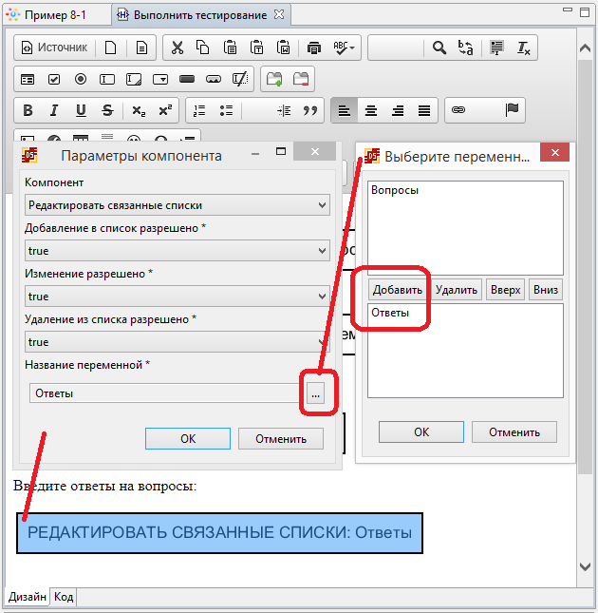This screenshot has height=613, width=598.
Task: Toggle superscript formatting
Action: pos(165,110)
